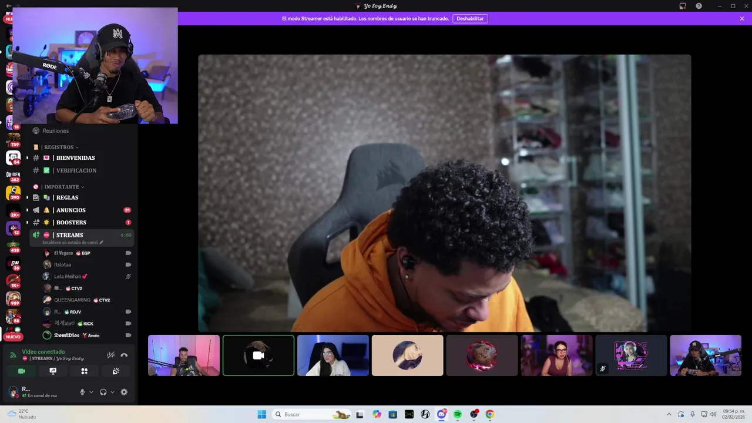The height and width of the screenshot is (423, 752).
Task: Open headphones output options arrow
Action: 112,392
